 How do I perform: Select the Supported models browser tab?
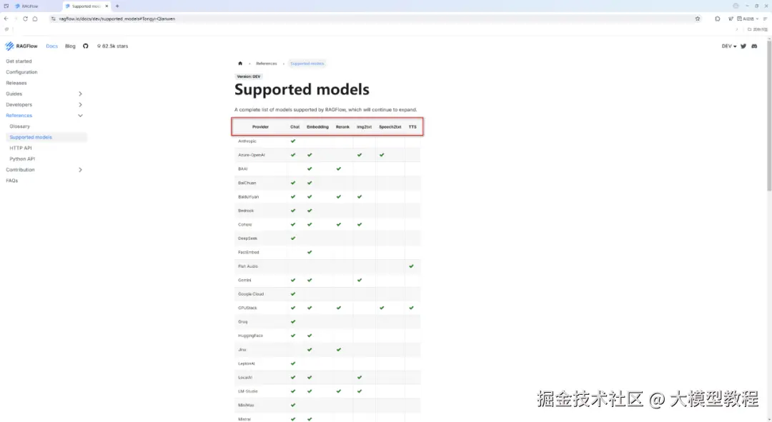point(86,6)
